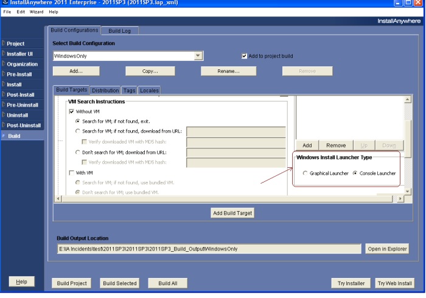Select the Build Targets tab

[x=71, y=90]
